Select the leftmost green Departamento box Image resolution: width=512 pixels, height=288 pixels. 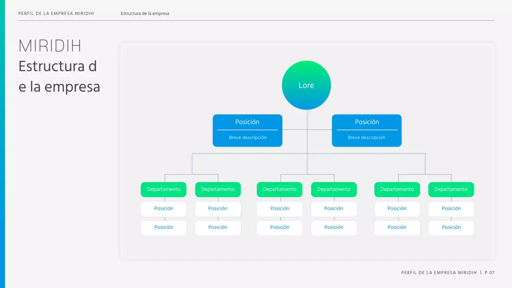pos(164,190)
